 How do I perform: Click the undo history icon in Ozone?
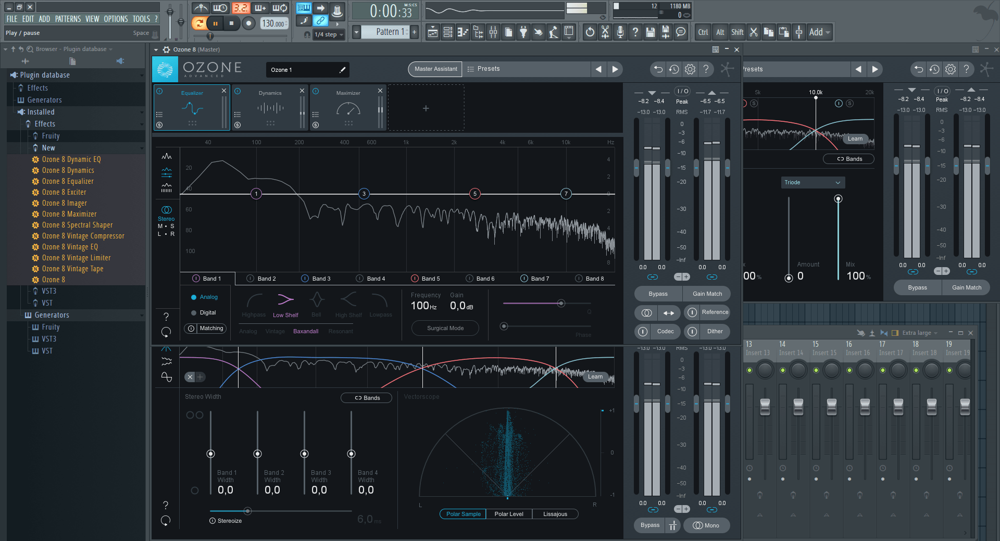coord(674,69)
